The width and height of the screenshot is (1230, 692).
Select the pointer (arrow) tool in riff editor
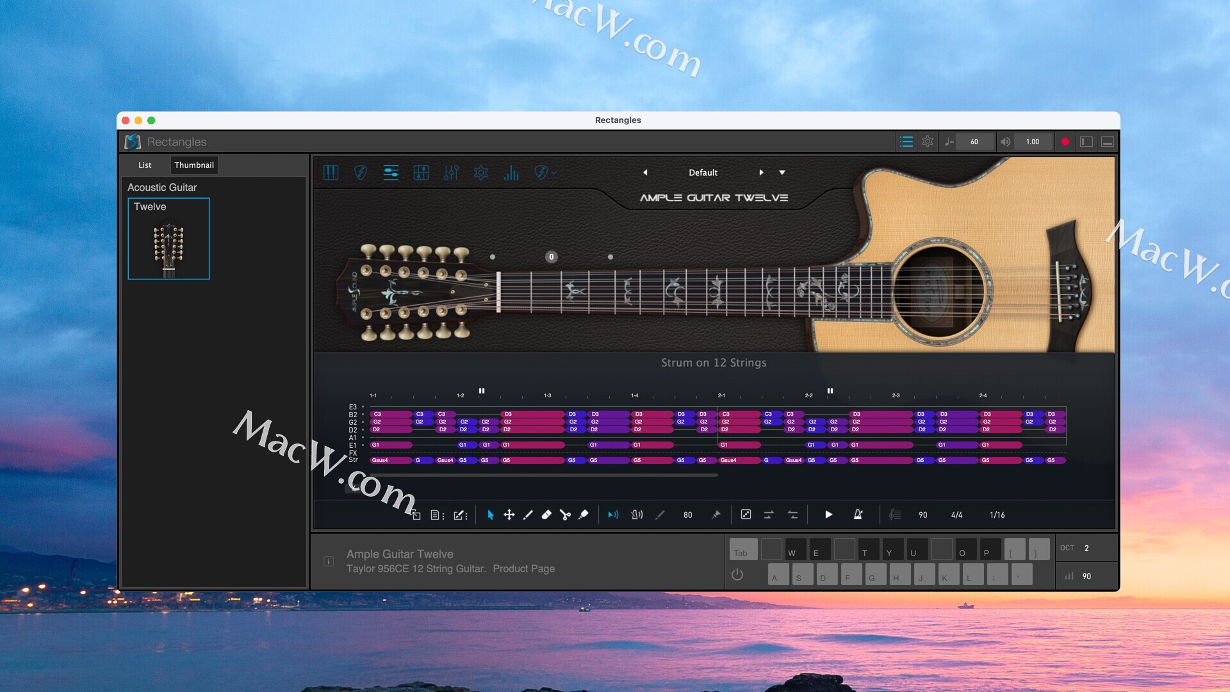[490, 515]
